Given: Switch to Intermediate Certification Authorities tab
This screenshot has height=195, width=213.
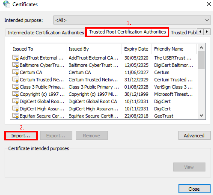Looking at the screenshot, I should tap(46, 33).
